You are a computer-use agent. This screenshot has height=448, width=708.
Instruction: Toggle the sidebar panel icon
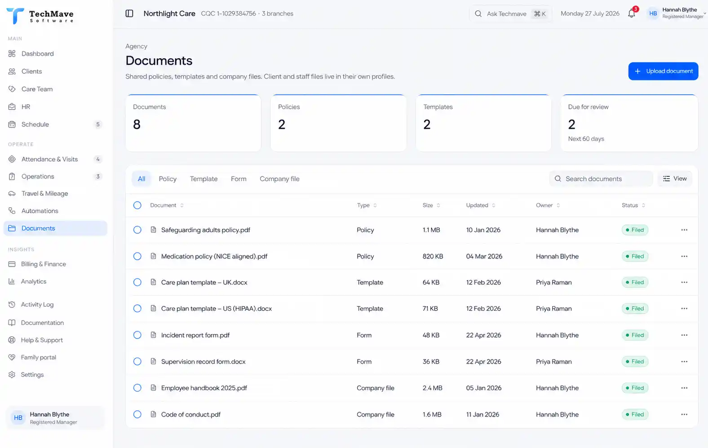[x=129, y=13]
